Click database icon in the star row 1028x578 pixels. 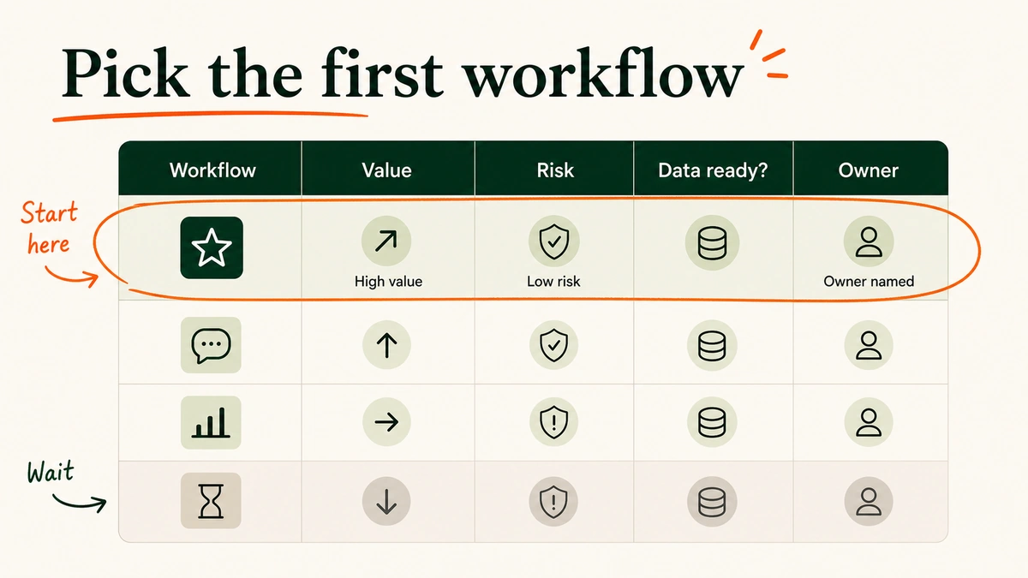(712, 245)
